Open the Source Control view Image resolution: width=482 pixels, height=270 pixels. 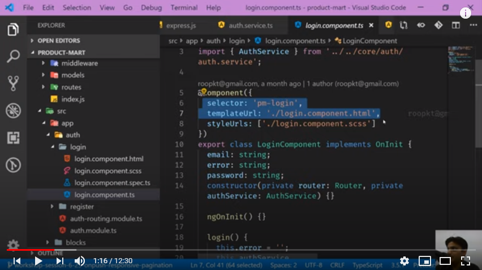click(x=13, y=84)
